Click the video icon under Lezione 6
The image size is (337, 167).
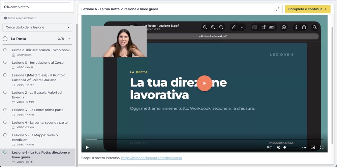tap(13, 162)
